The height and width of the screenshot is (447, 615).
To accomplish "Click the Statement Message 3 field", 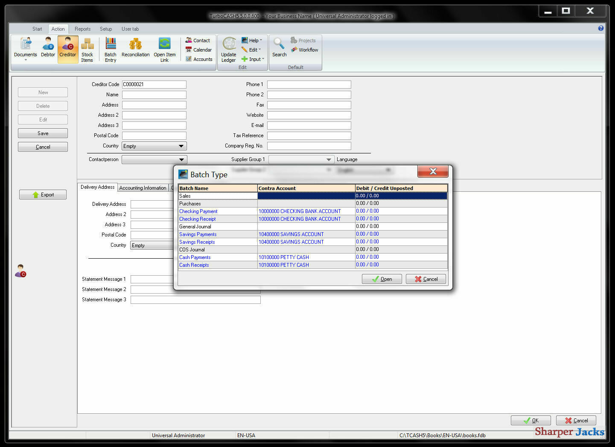I will (195, 300).
